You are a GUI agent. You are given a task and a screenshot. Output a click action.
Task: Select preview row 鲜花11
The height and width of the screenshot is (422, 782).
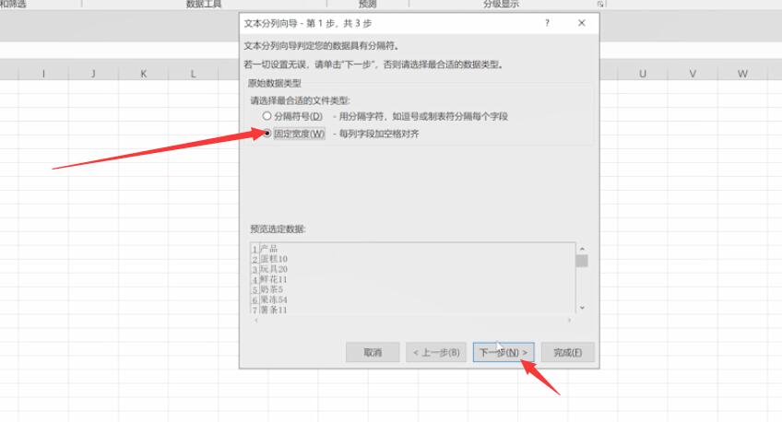click(x=274, y=279)
